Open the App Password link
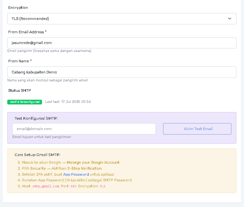 [x=76, y=174]
